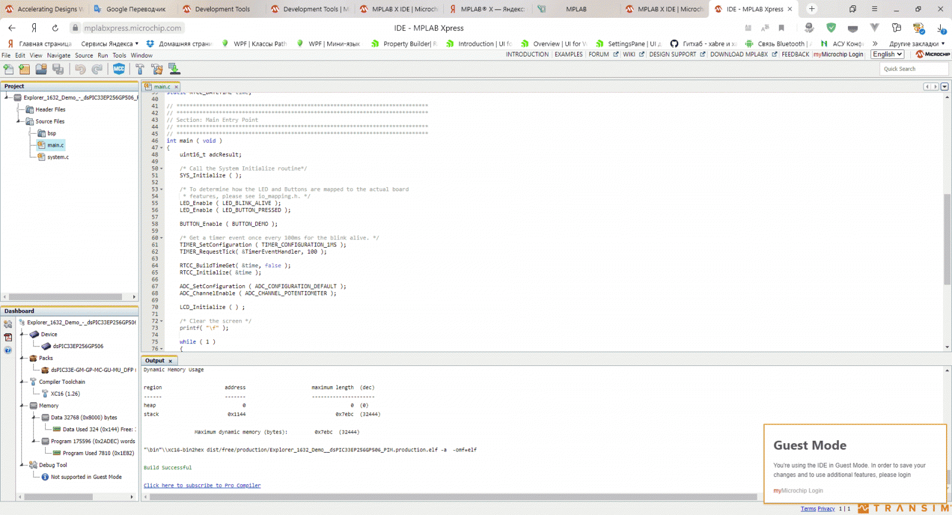This screenshot has height=515, width=952.
Task: Open the Run menu
Action: [x=103, y=55]
